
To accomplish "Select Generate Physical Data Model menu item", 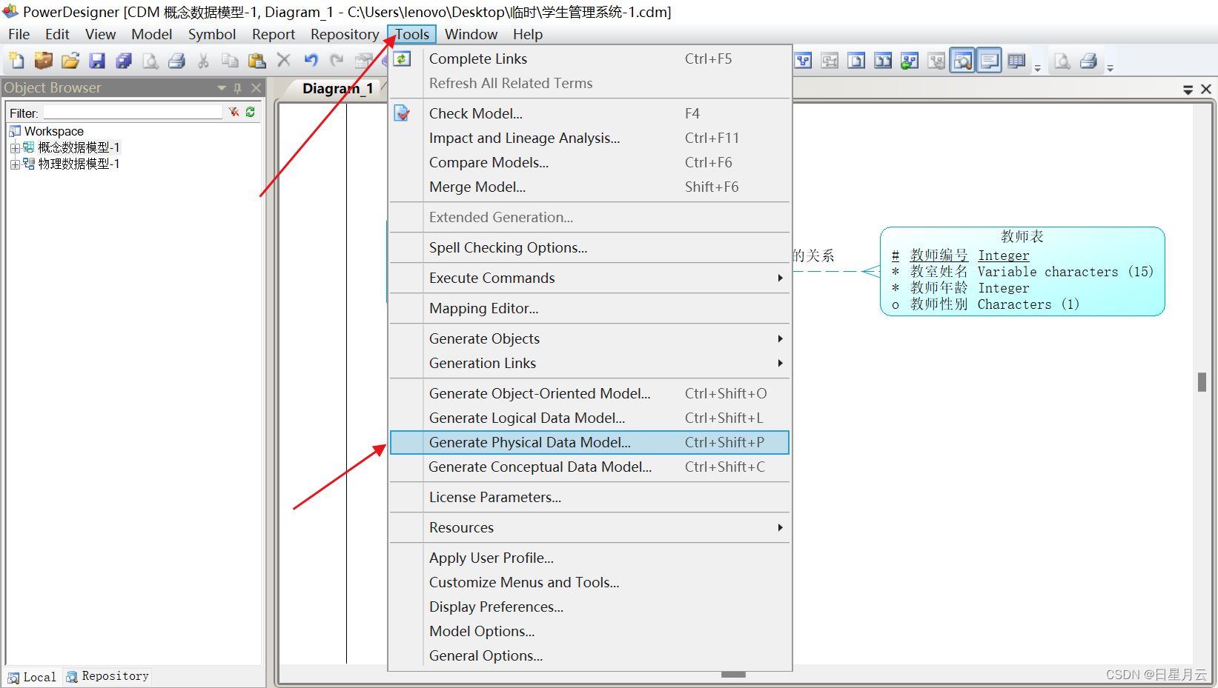I will 589,442.
